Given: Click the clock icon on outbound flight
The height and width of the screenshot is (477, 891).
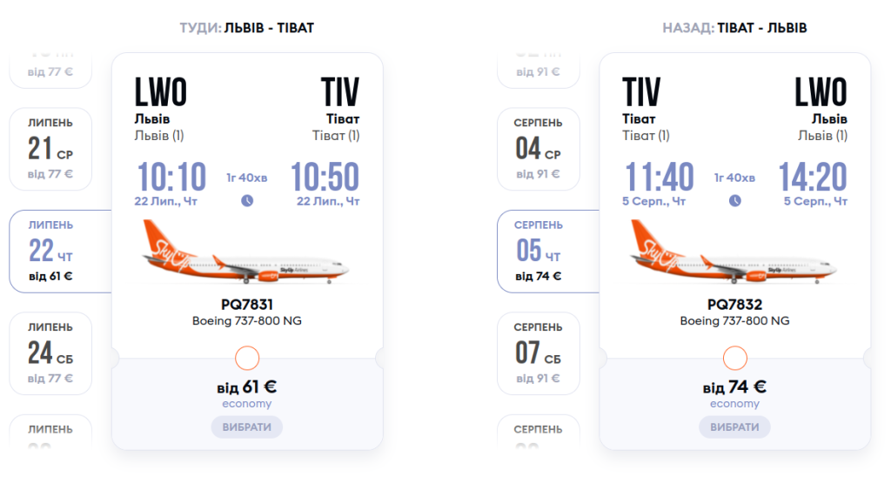Looking at the screenshot, I should click(247, 200).
